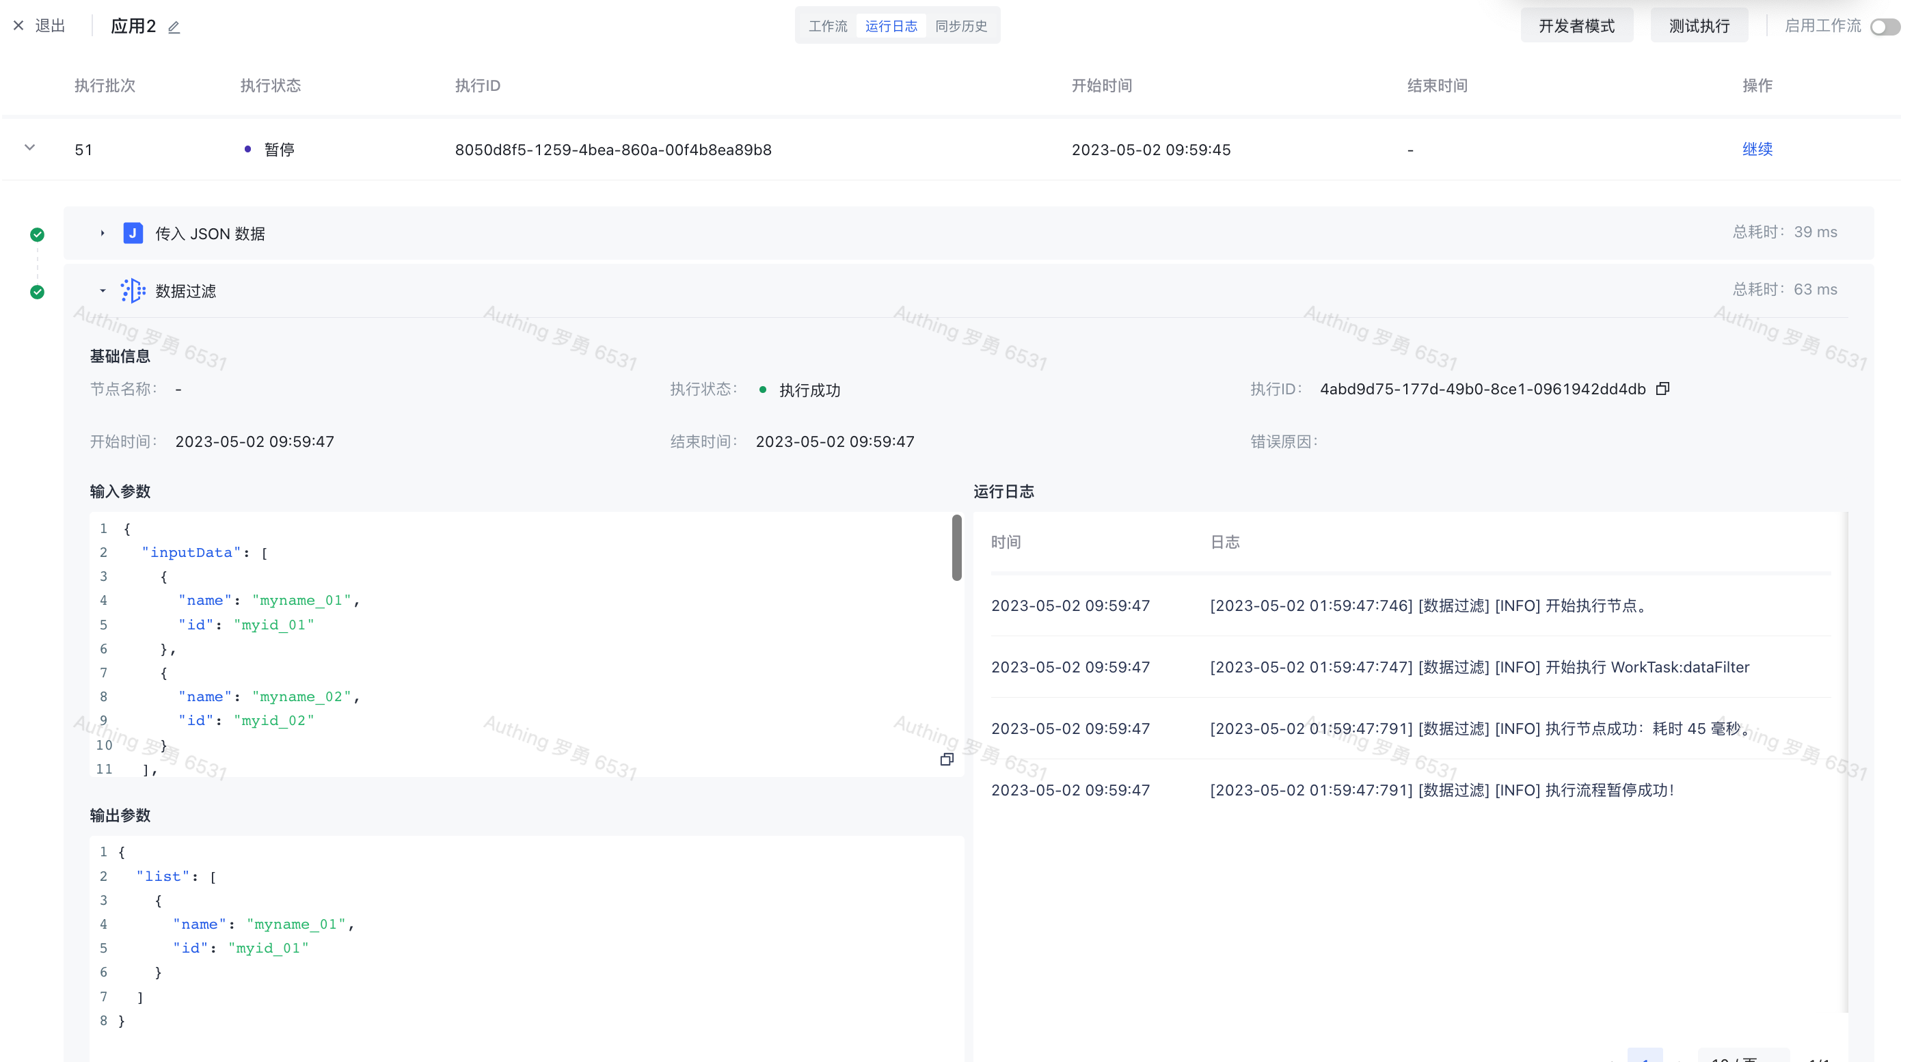Copy input parameters using copy icon

tap(947, 759)
